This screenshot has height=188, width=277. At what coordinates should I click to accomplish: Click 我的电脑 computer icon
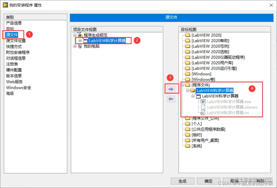(80, 46)
